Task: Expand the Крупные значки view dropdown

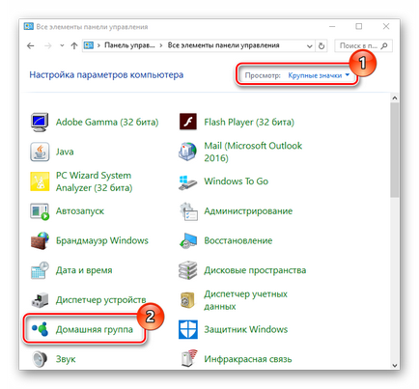Action: coord(319,75)
